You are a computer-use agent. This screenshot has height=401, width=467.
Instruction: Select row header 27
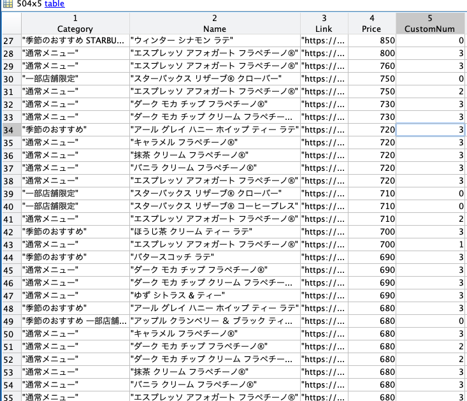[11, 41]
